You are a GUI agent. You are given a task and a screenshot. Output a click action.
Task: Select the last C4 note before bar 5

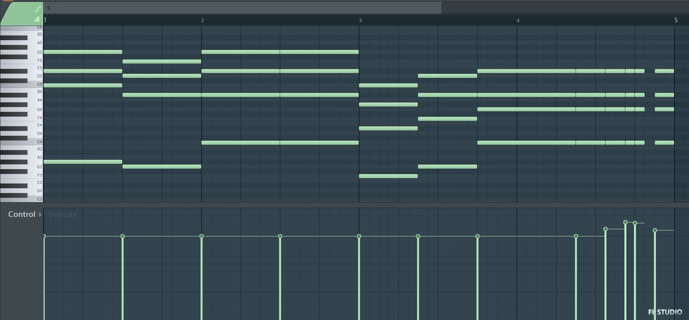[x=664, y=142]
